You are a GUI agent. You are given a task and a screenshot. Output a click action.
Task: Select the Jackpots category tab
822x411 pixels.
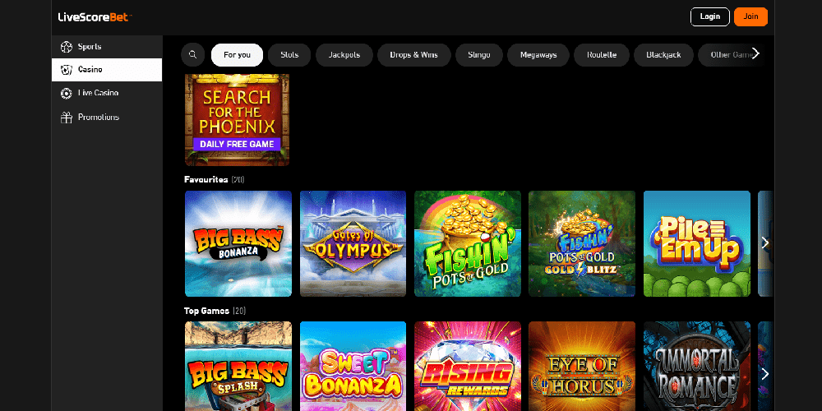pyautogui.click(x=344, y=54)
